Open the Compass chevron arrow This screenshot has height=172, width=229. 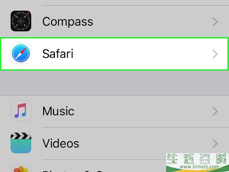[215, 22]
